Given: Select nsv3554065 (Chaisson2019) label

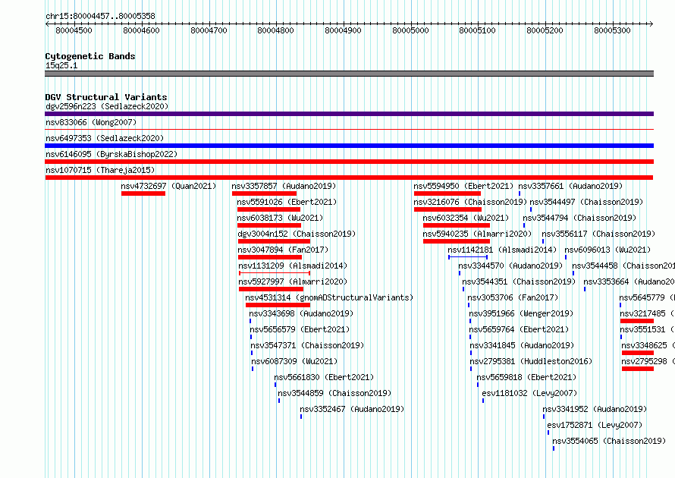Looking at the screenshot, I should (x=609, y=441).
